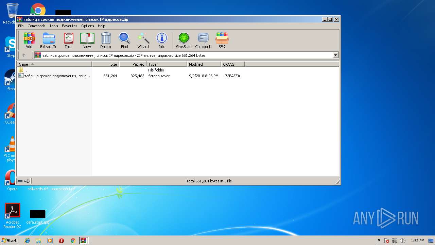Click the Add toolbar icon

29,40
